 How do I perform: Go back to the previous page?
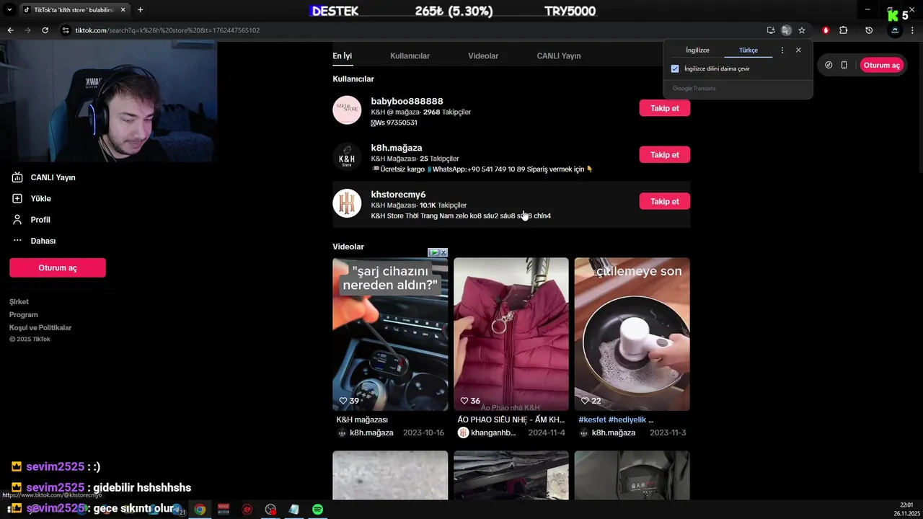tap(10, 30)
